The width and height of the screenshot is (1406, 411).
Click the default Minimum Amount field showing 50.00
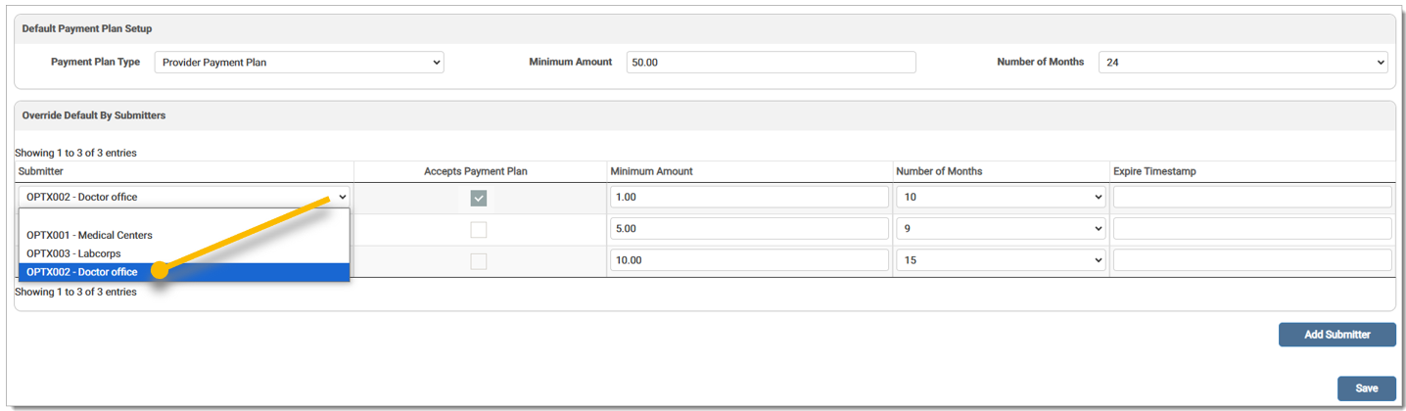coord(771,63)
